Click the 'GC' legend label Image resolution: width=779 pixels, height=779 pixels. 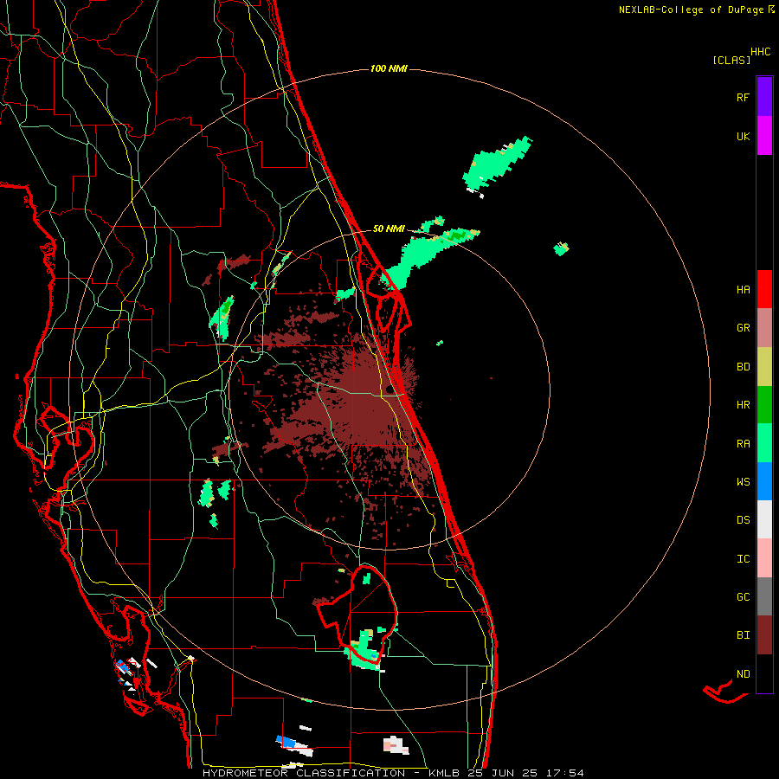(743, 597)
